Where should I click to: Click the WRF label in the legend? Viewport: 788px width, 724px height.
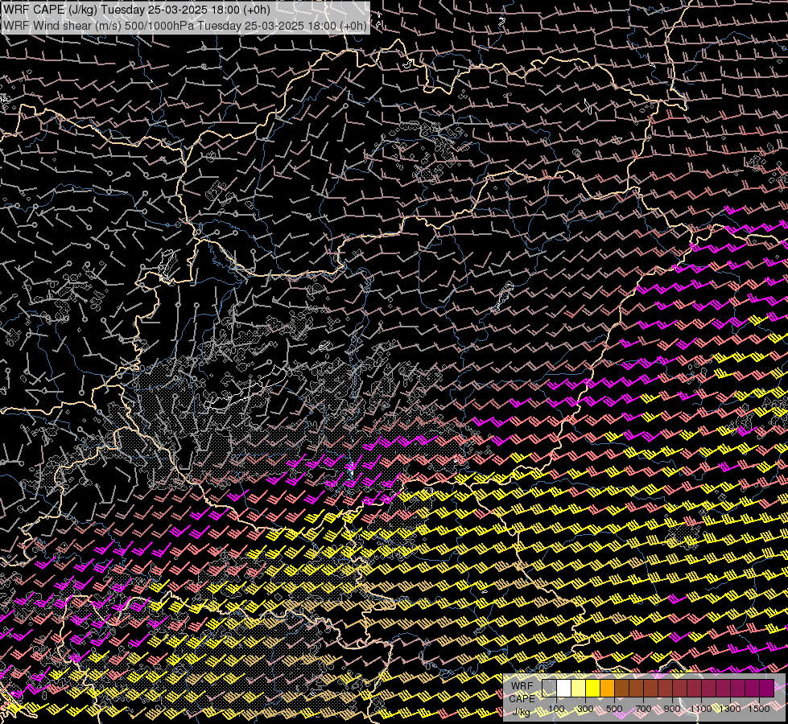[x=522, y=686]
